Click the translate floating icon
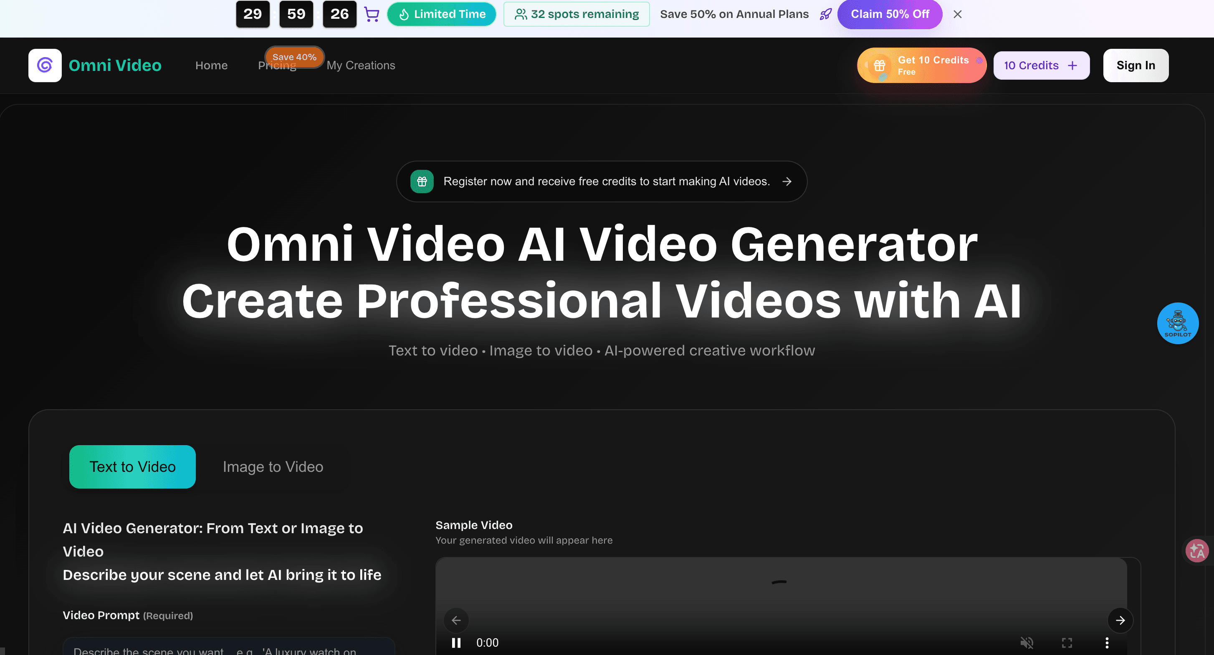The height and width of the screenshot is (655, 1214). tap(1197, 550)
